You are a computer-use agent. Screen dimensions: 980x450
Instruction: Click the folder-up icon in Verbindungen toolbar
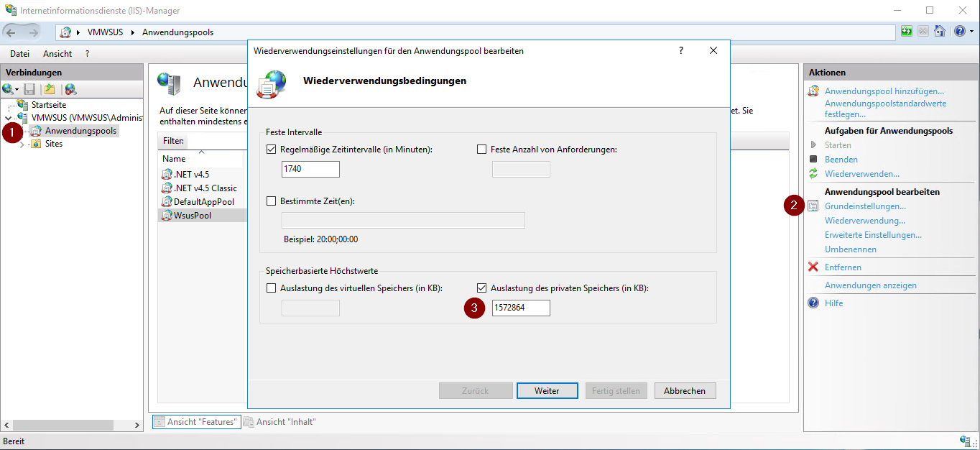point(49,89)
